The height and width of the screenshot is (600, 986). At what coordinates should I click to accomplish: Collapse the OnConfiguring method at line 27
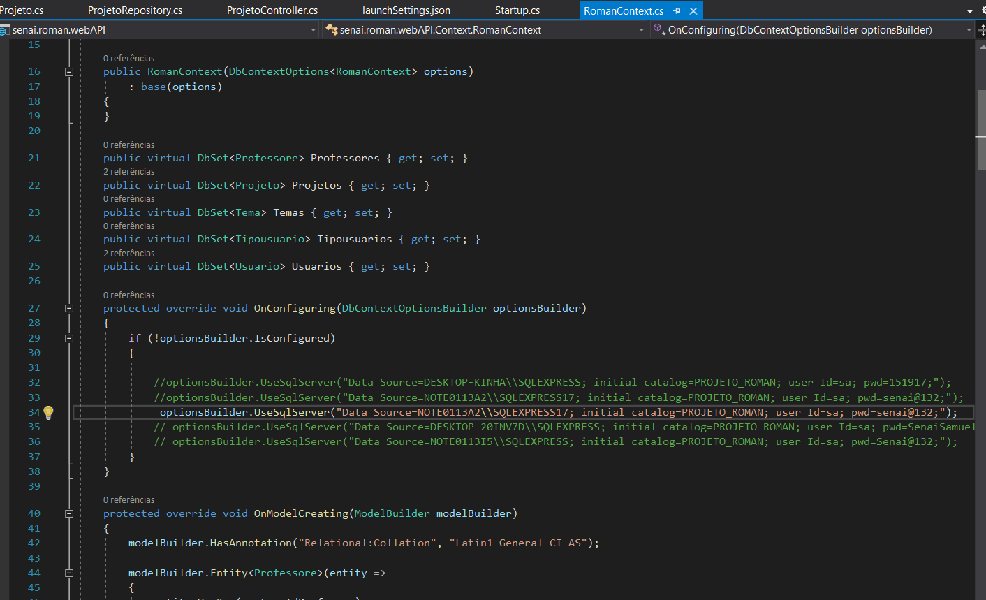(x=69, y=308)
